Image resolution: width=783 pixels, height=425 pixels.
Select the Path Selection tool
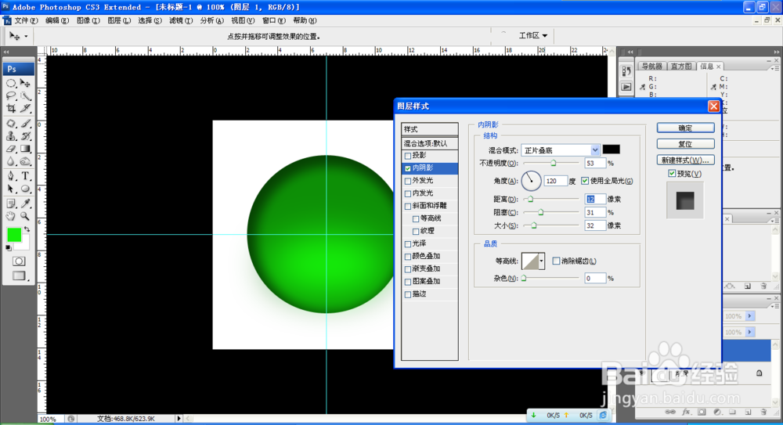tap(11, 189)
